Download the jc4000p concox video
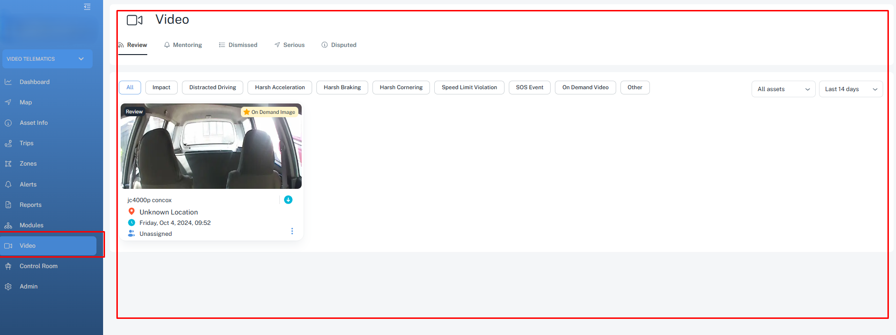 pyautogui.click(x=288, y=200)
